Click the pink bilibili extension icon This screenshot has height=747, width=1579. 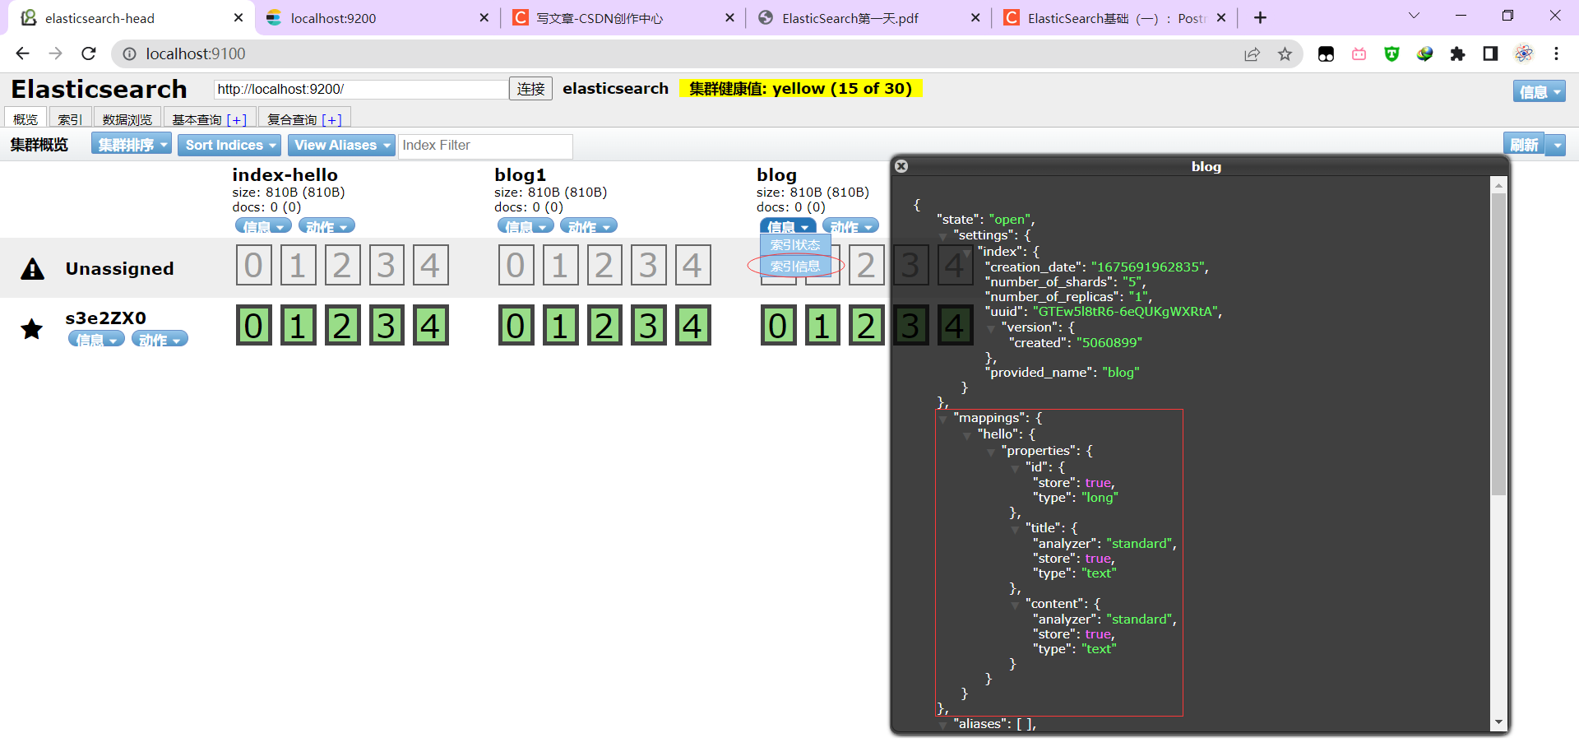click(1359, 54)
